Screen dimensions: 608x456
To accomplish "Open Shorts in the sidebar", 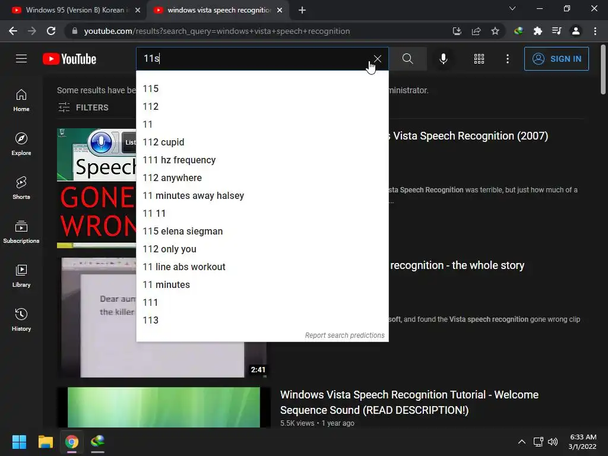I will coord(21,188).
